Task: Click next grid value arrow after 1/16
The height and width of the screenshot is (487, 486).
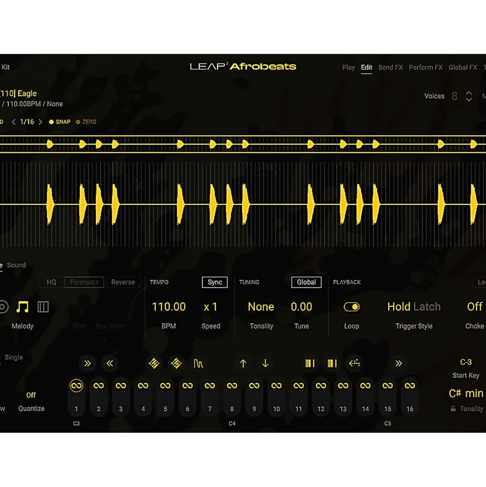Action: 40,122
